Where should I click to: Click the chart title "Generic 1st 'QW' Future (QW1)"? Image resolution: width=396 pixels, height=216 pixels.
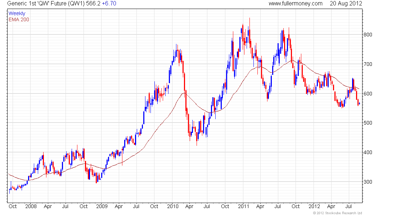(46, 4)
